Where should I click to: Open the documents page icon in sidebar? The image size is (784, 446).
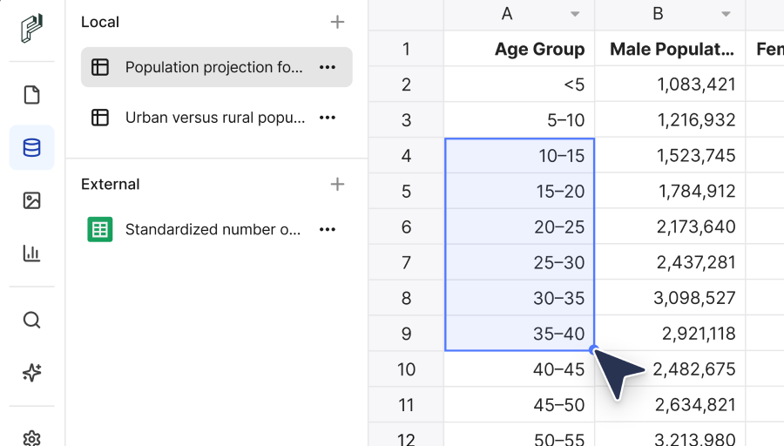[x=32, y=95]
